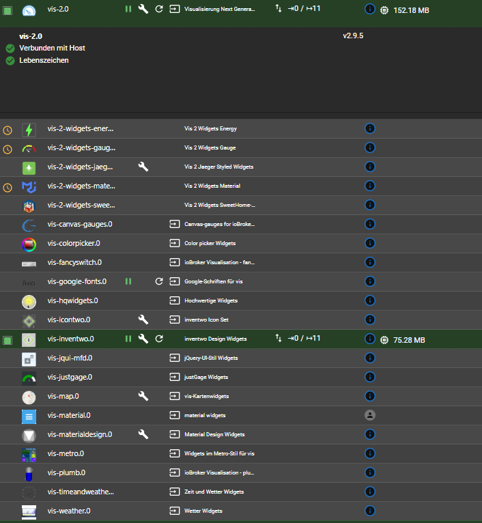Open settings for vis-map.0
The image size is (482, 523).
pyautogui.click(x=143, y=396)
